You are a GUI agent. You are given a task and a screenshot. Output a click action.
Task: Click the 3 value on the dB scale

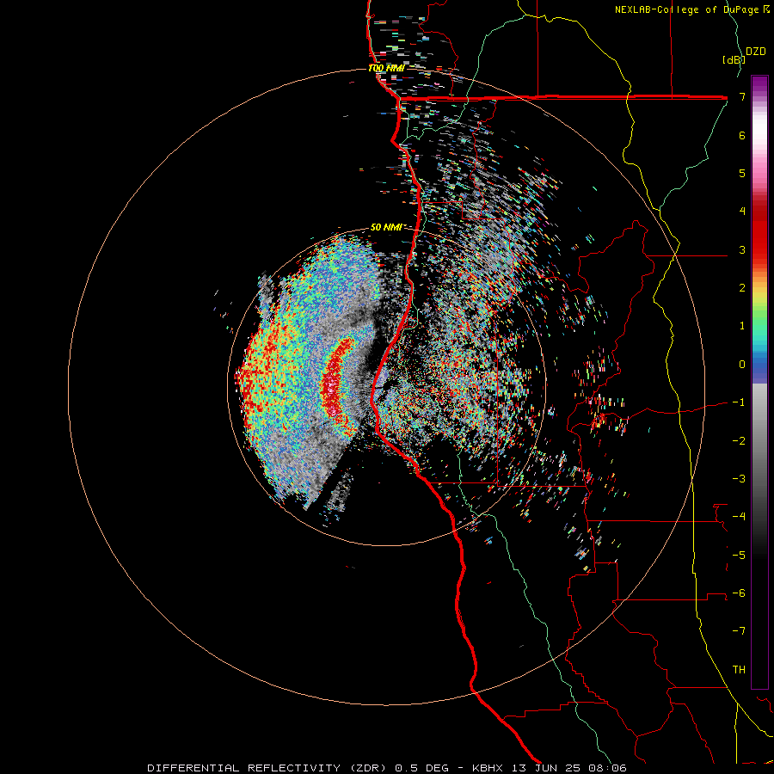tap(742, 249)
